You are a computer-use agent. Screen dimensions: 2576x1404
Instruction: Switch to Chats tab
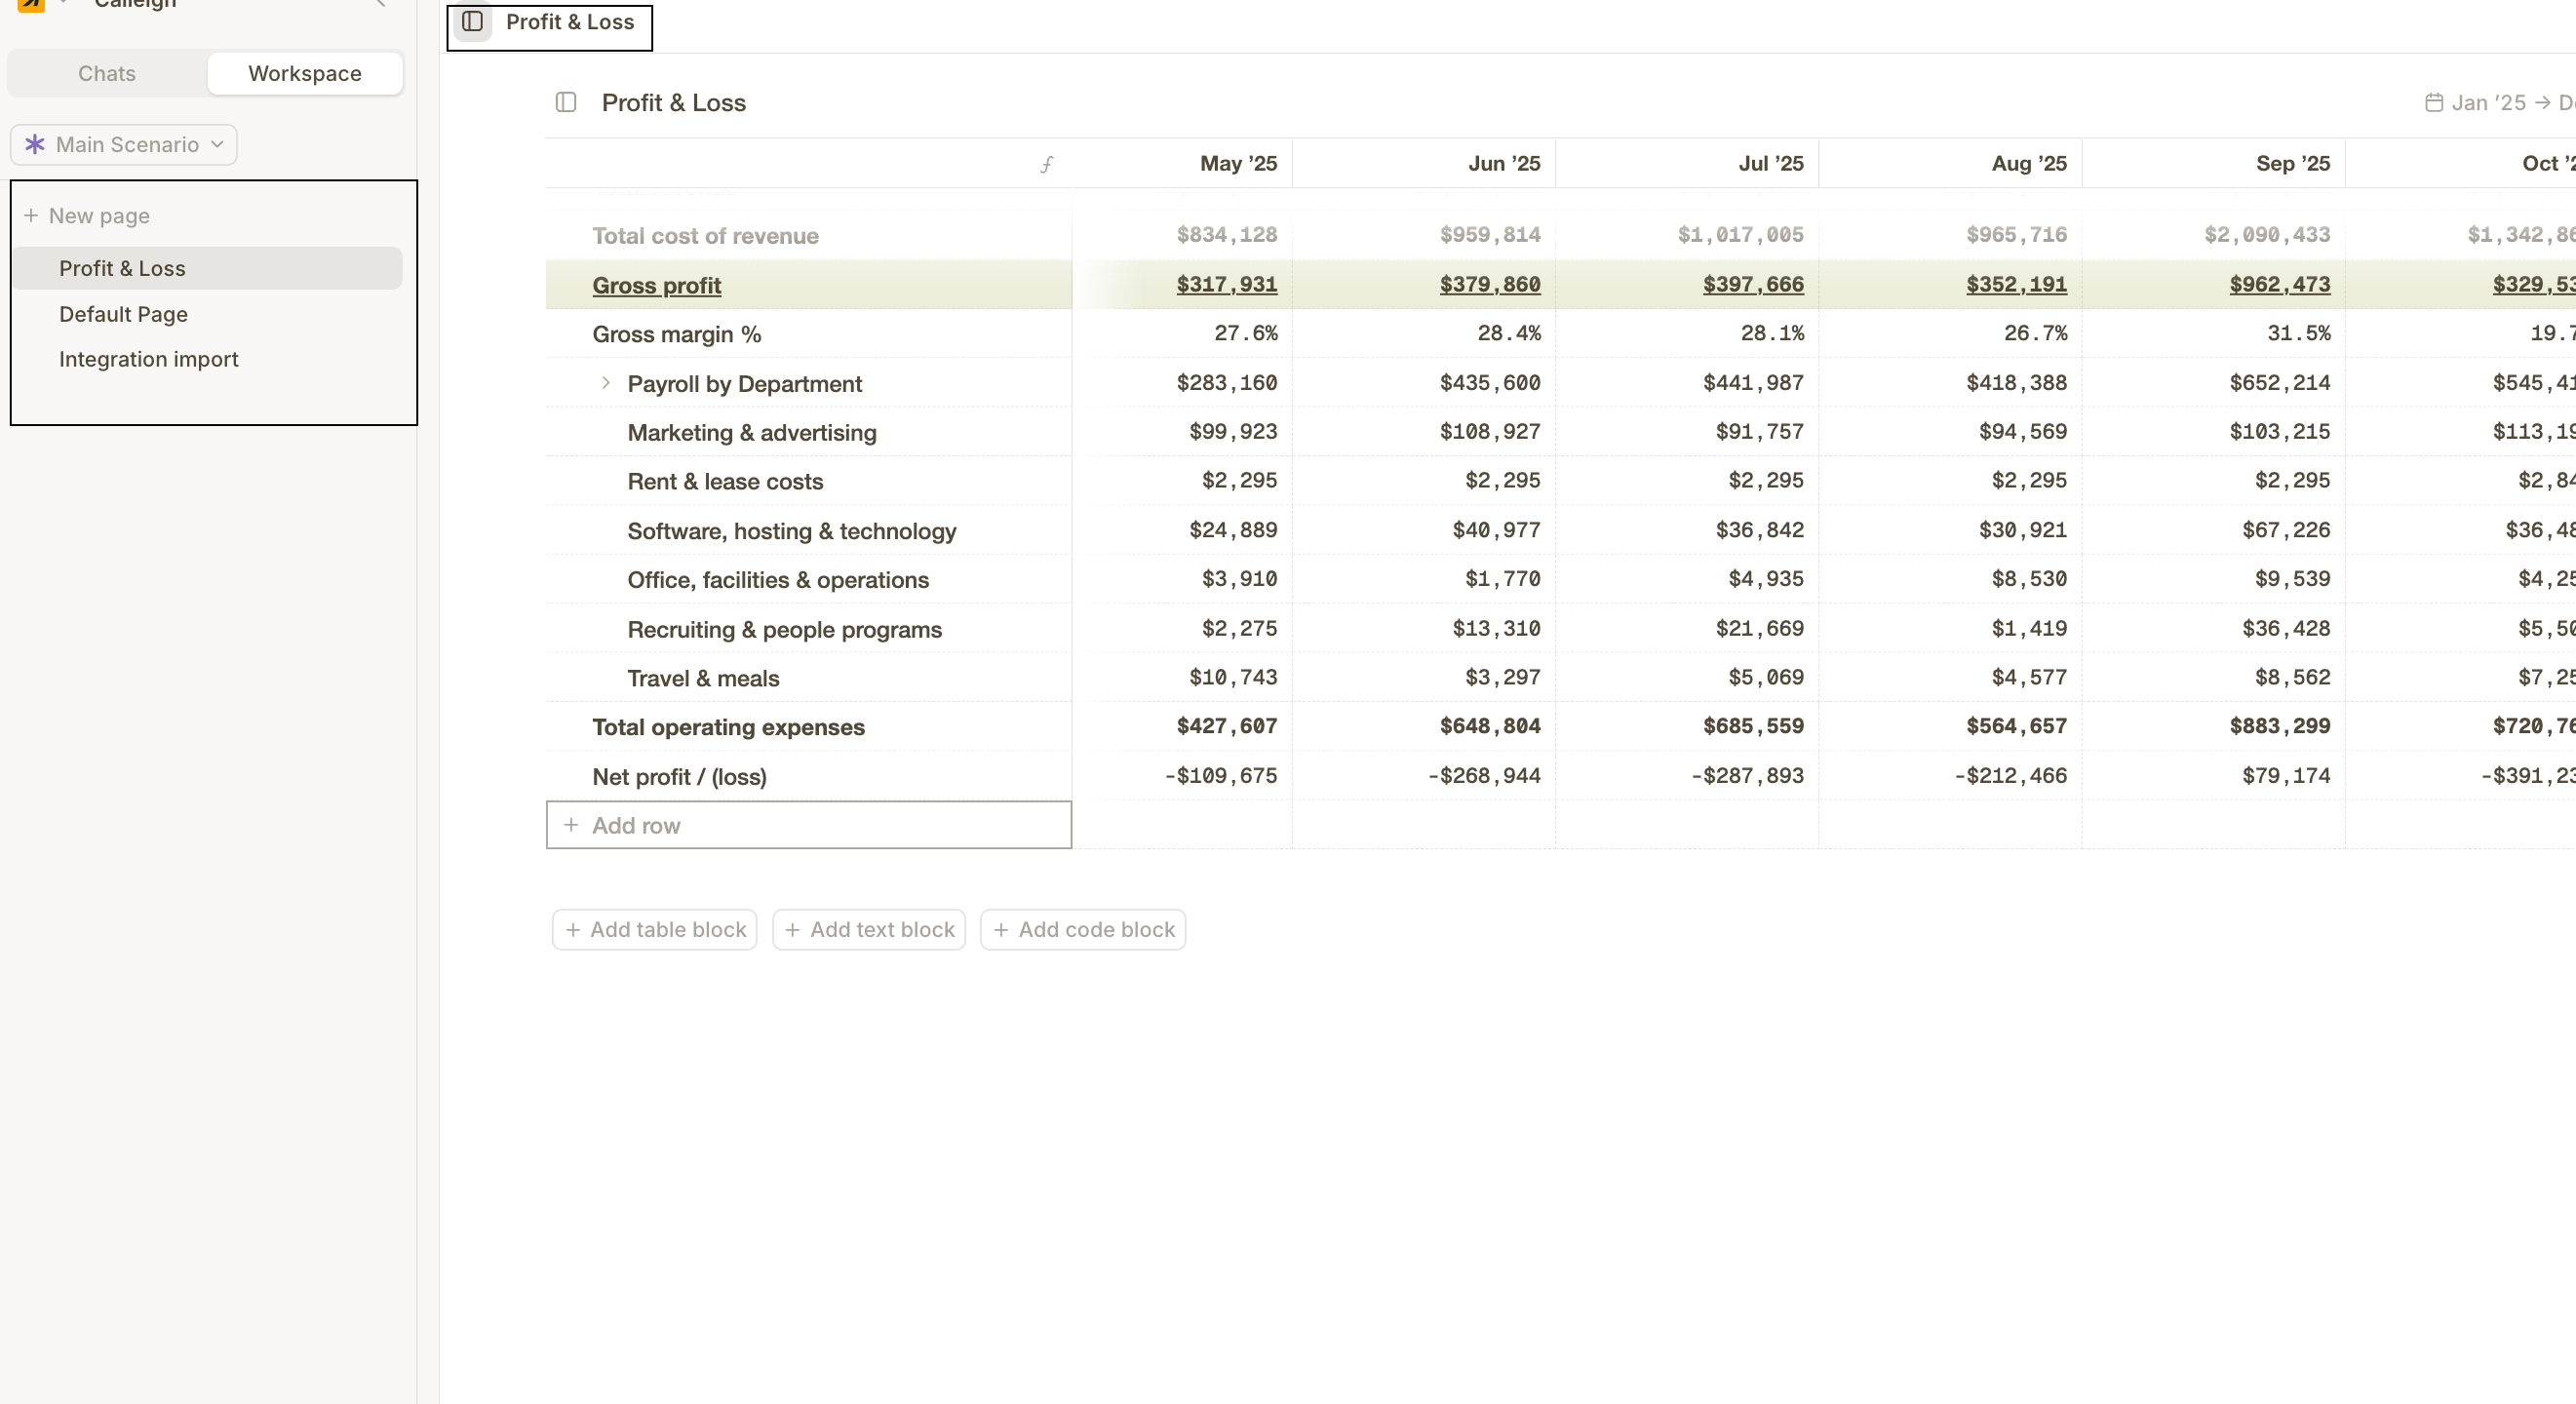click(107, 73)
